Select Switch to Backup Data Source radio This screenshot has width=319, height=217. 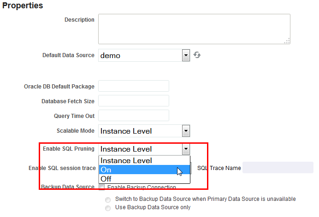point(108,199)
